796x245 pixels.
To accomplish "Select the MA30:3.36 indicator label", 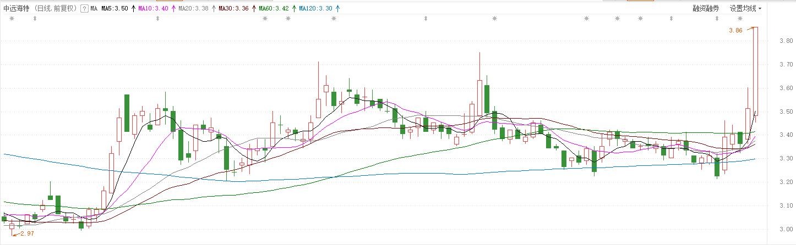I will [234, 9].
